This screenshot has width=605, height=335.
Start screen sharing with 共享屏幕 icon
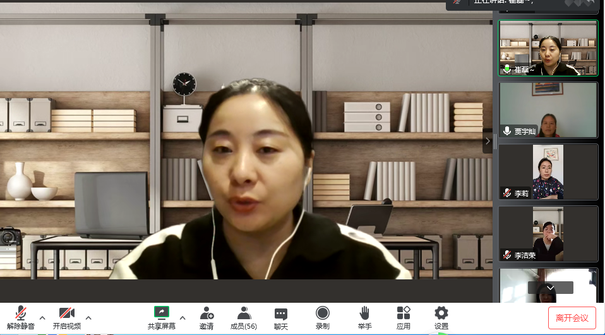coord(162,317)
